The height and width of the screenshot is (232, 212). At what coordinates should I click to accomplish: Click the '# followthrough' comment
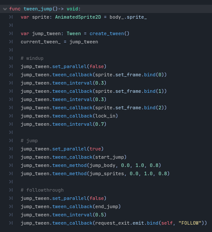click(x=42, y=190)
